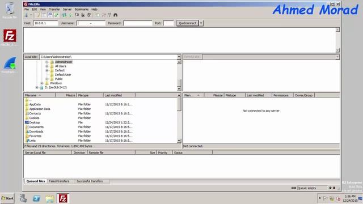Image resolution: width=363 pixels, height=204 pixels.
Task: Toggle synchronized browsing icon
Action: click(109, 15)
